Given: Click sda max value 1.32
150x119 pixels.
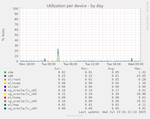Looking at the screenshot, I should tap(142, 72).
